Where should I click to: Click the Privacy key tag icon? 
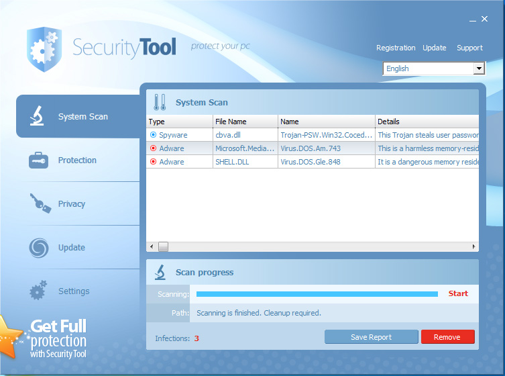click(x=40, y=203)
